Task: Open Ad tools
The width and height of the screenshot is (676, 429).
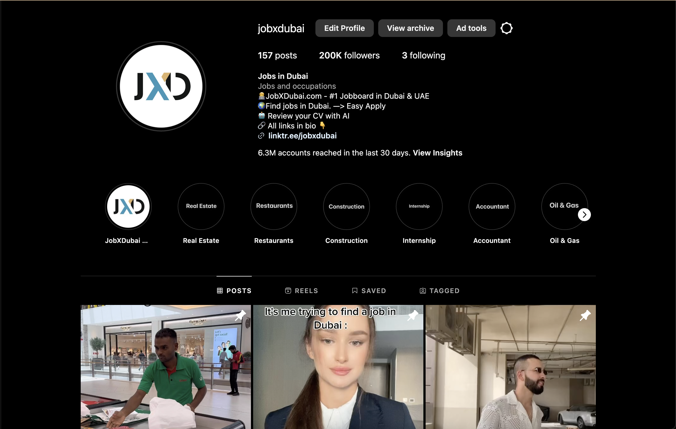Action: click(x=471, y=28)
